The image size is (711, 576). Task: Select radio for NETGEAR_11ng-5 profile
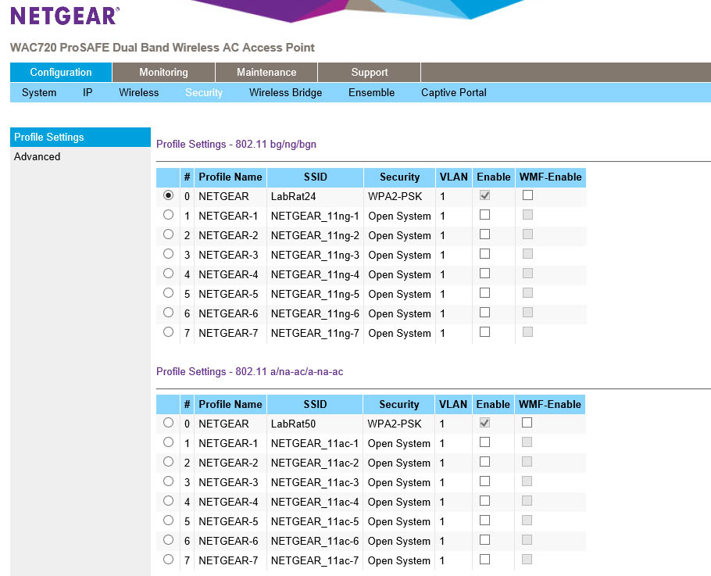click(168, 292)
